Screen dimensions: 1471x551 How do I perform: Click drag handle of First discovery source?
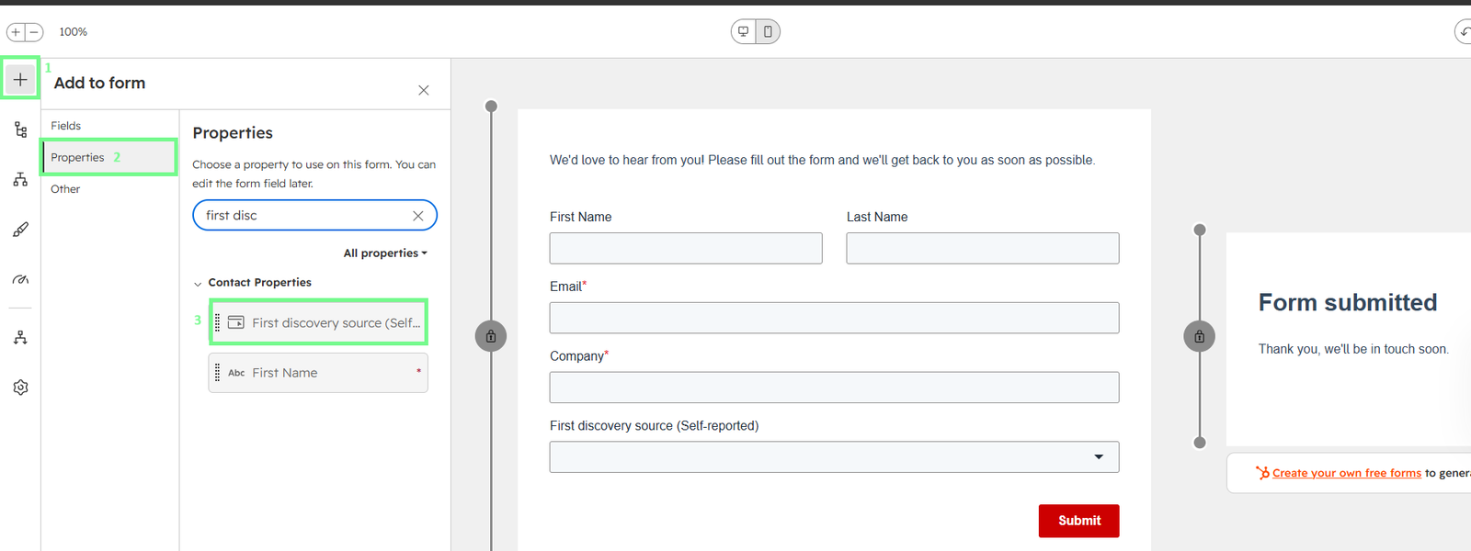coord(218,323)
